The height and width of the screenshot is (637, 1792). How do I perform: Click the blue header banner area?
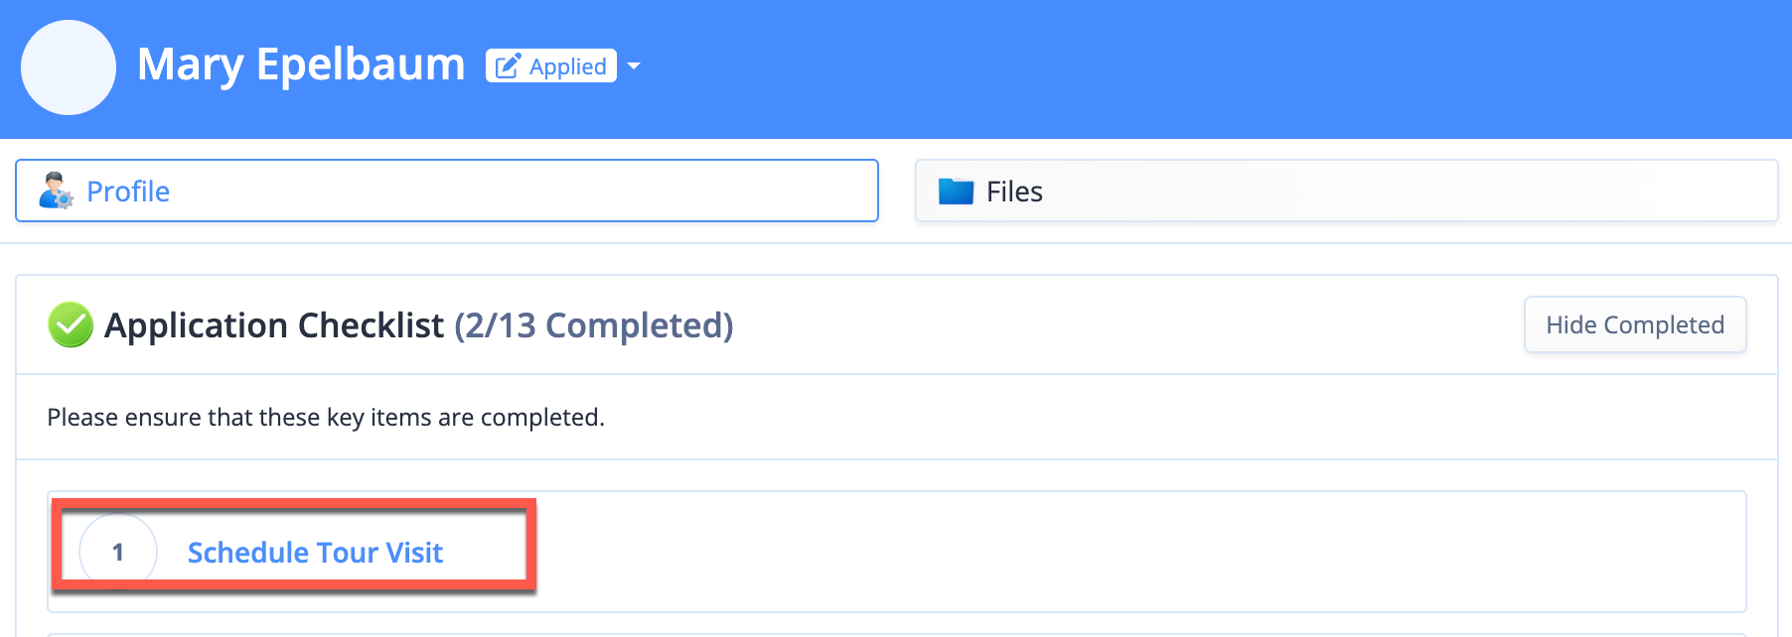pos(1192,67)
